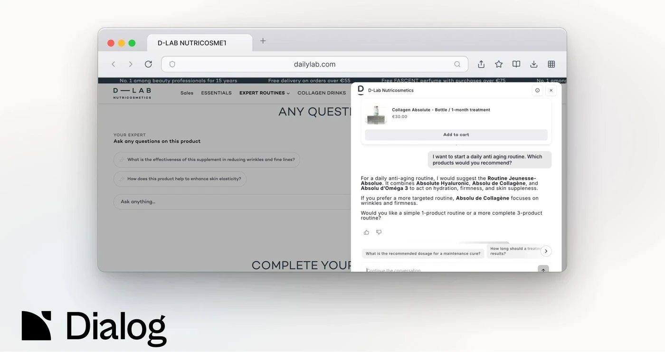665x352 pixels.
Task: Bookmark the page with the star icon
Action: [499, 64]
